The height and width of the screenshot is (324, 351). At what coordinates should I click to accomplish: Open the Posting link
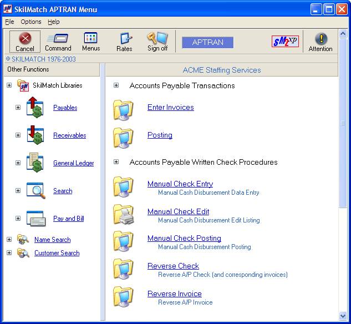160,135
